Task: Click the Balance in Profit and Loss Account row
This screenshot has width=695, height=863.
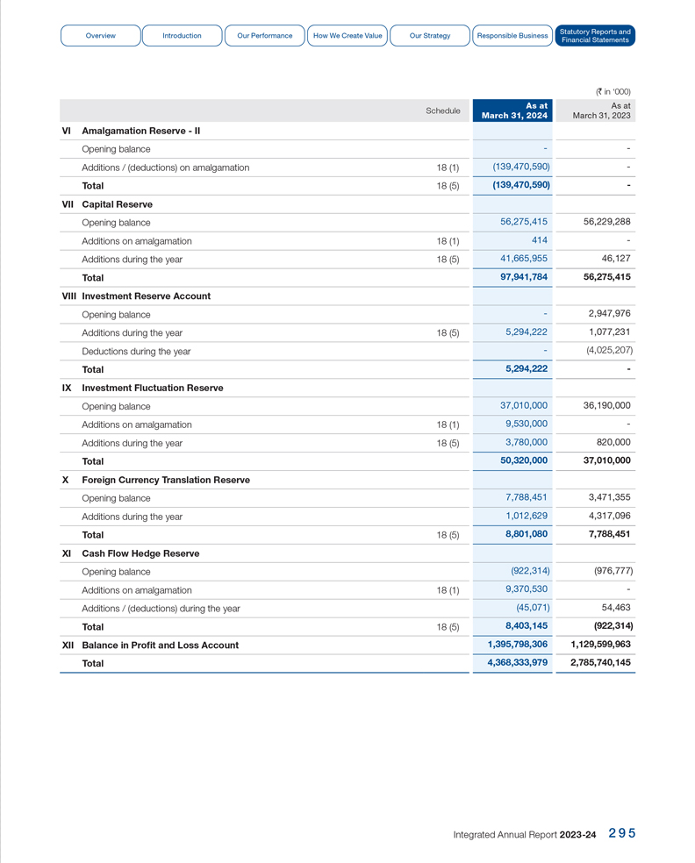Action: [x=160, y=645]
